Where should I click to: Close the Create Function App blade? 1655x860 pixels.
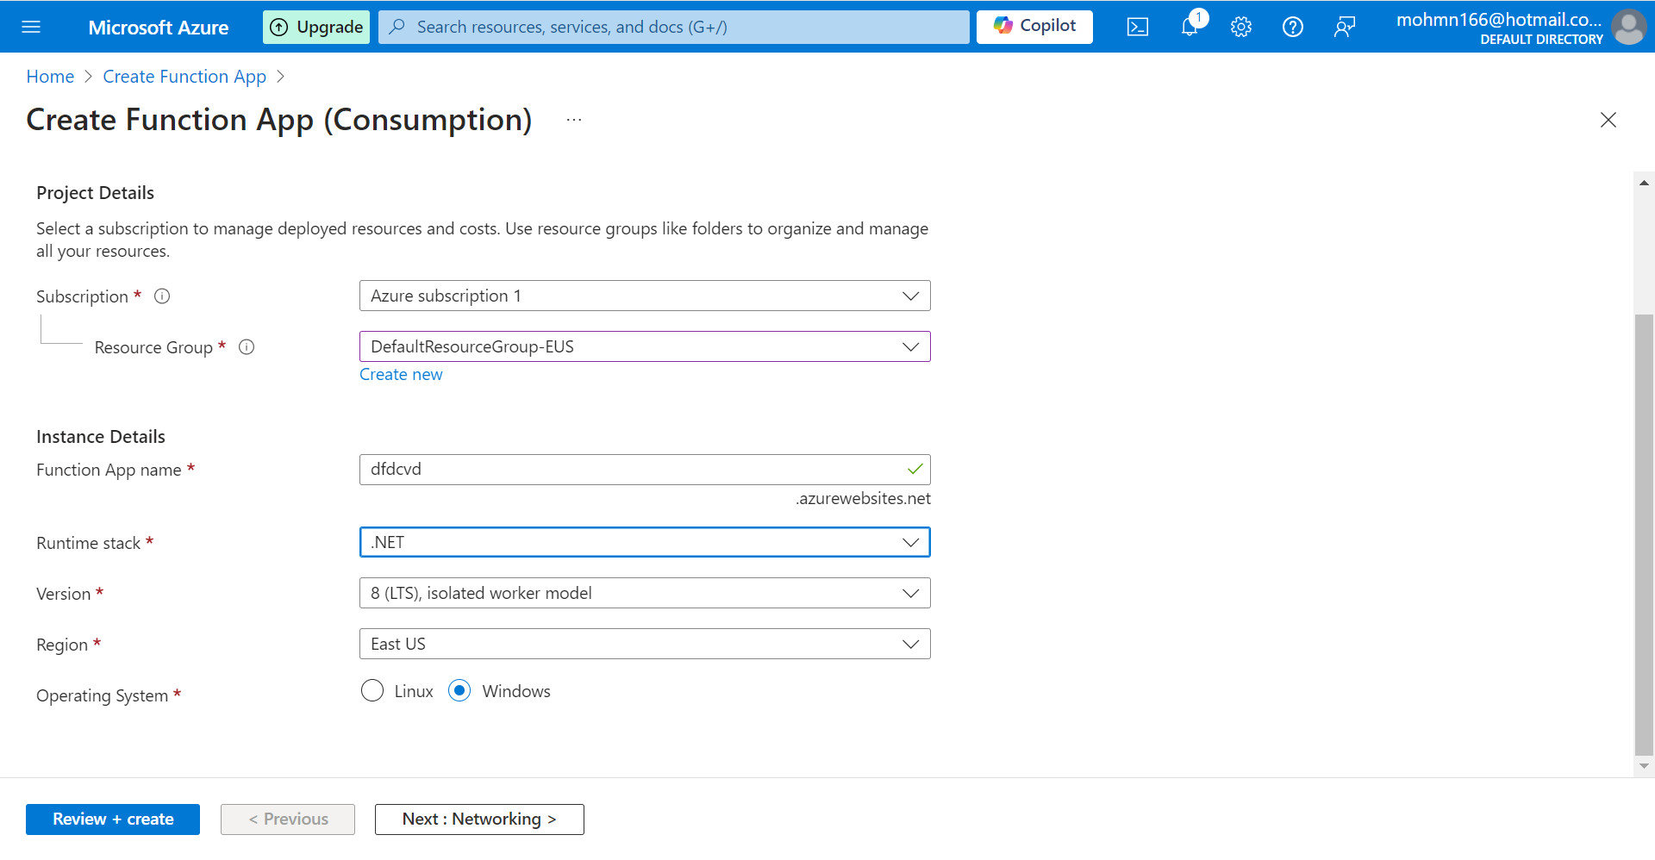pos(1608,120)
